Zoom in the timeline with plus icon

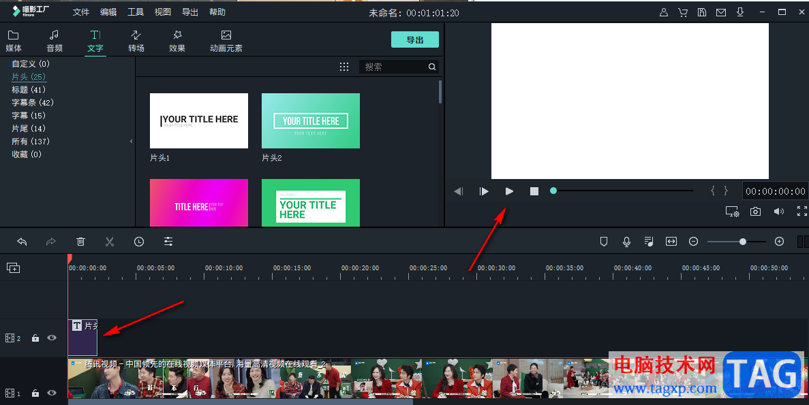(780, 241)
